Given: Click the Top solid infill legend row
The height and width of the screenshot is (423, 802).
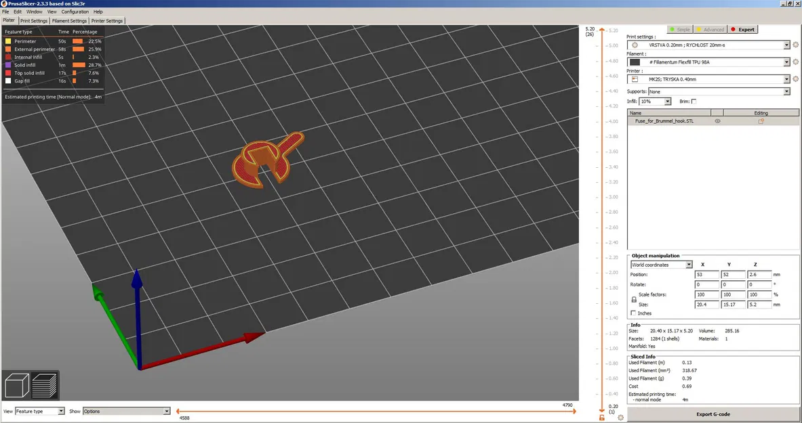Looking at the screenshot, I should pyautogui.click(x=53, y=73).
